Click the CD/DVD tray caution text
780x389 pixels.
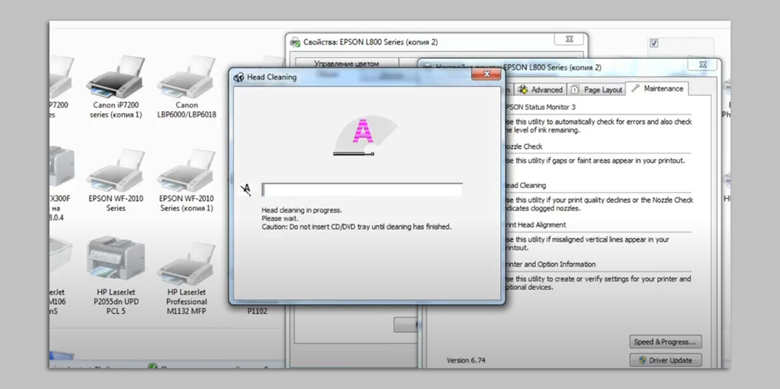coord(357,227)
